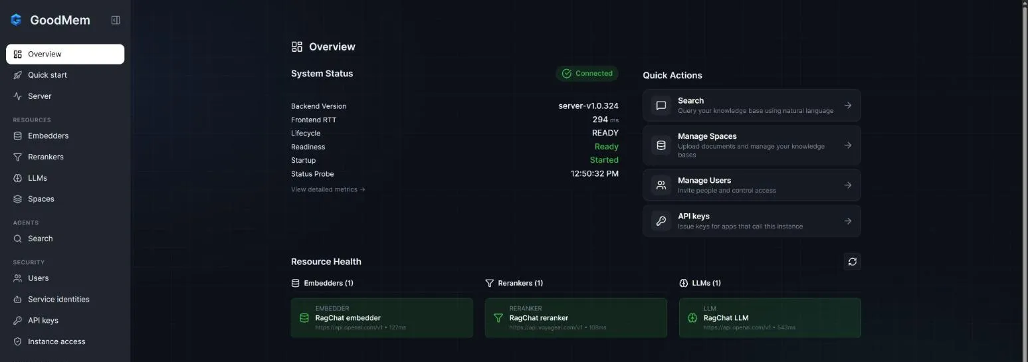Click the LLMs (1) section heading

[700, 283]
